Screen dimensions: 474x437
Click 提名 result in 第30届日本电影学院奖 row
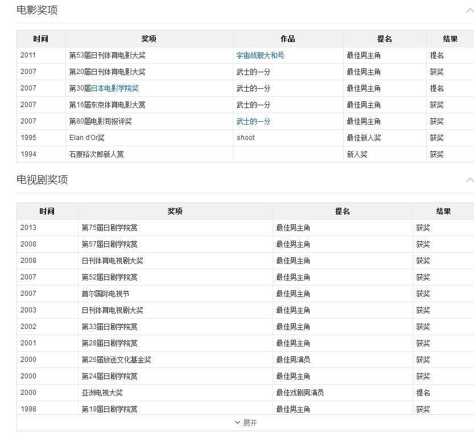(437, 88)
